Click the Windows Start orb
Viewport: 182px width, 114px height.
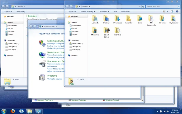[x=4, y=111]
